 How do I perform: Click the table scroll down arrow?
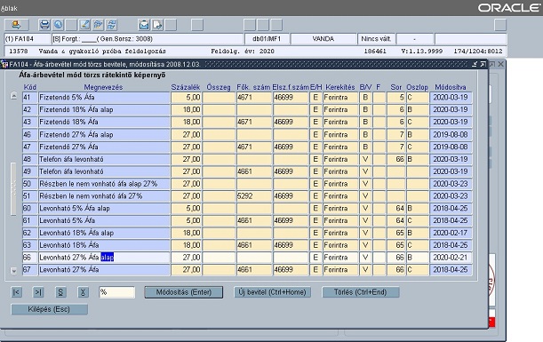point(14,271)
